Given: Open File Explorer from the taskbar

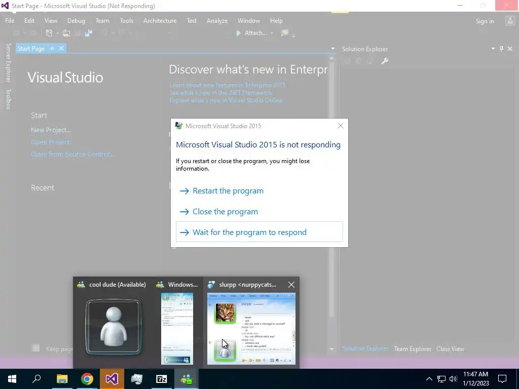Looking at the screenshot, I should click(62, 379).
